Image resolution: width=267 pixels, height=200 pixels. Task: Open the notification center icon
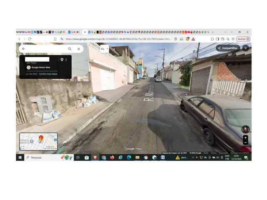(x=246, y=157)
